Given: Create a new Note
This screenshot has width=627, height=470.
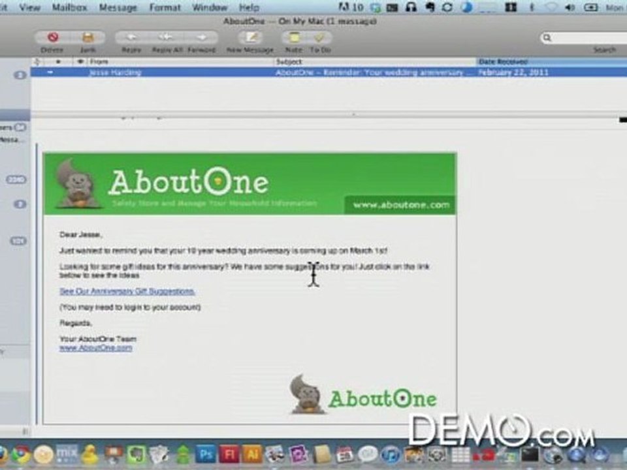Looking at the screenshot, I should pos(294,38).
